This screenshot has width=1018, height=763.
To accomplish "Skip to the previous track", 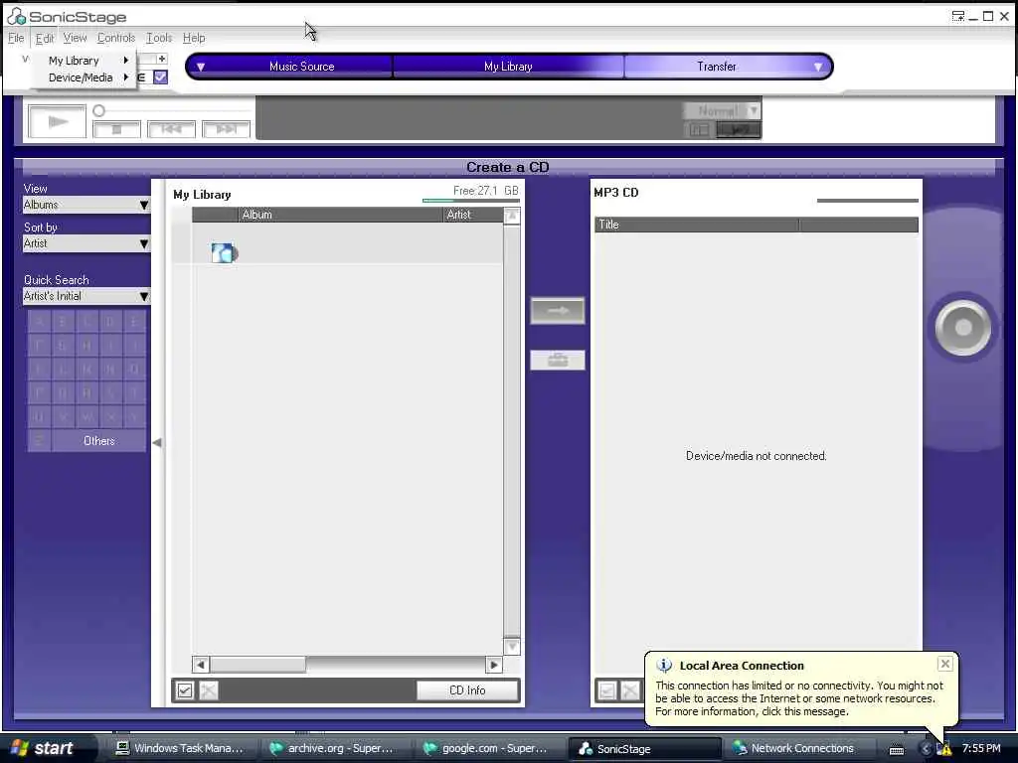I will (171, 129).
